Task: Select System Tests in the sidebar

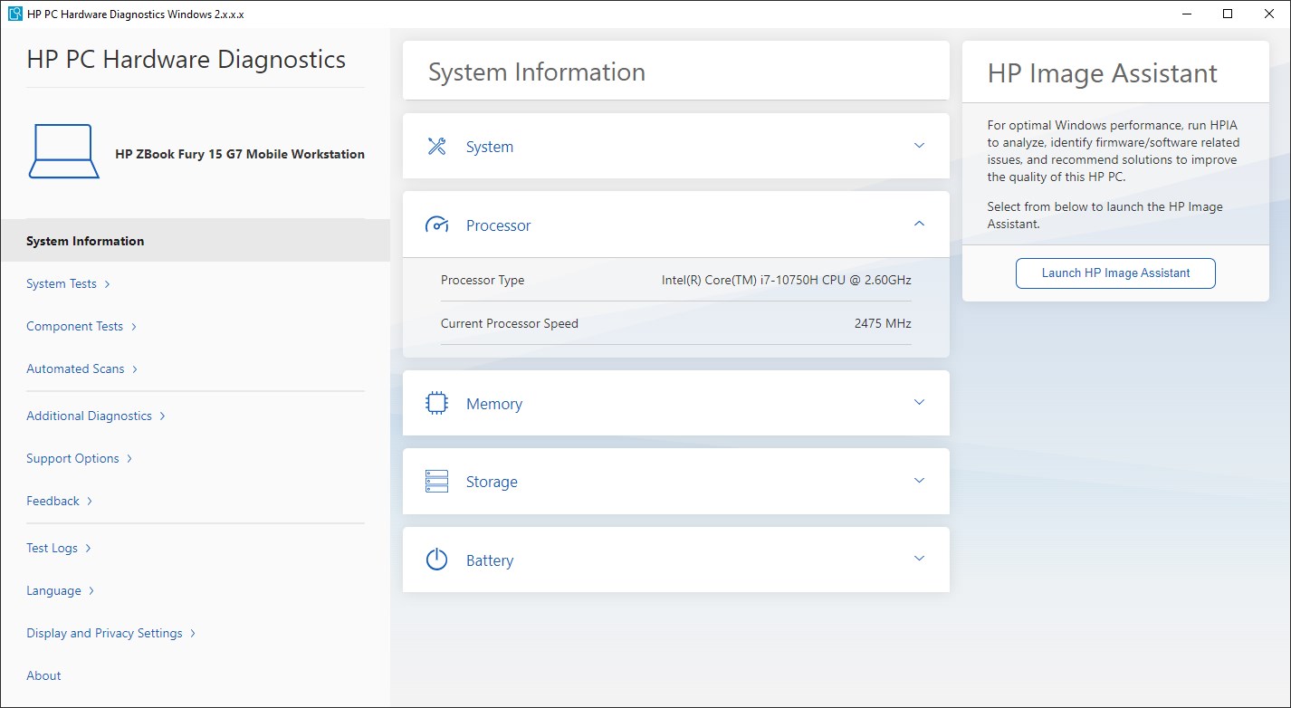Action: point(61,283)
